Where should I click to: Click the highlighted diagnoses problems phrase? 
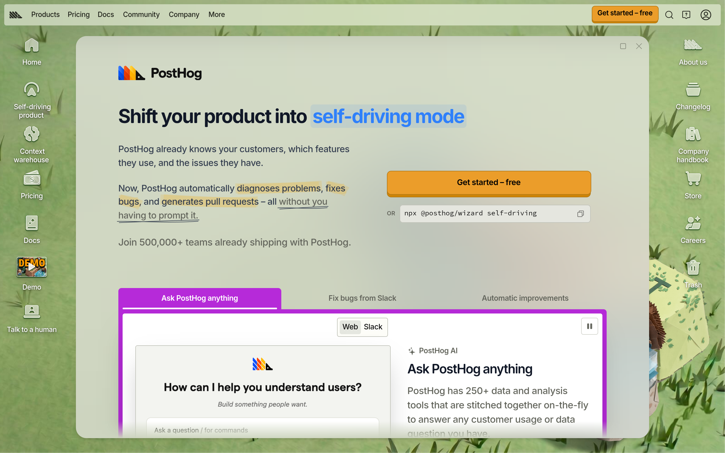(279, 188)
